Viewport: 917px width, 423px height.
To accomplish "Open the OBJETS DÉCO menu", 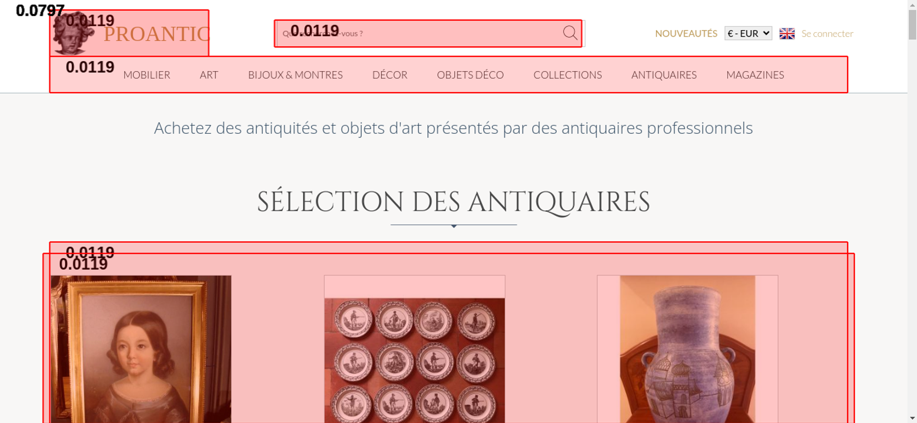I will (x=470, y=75).
